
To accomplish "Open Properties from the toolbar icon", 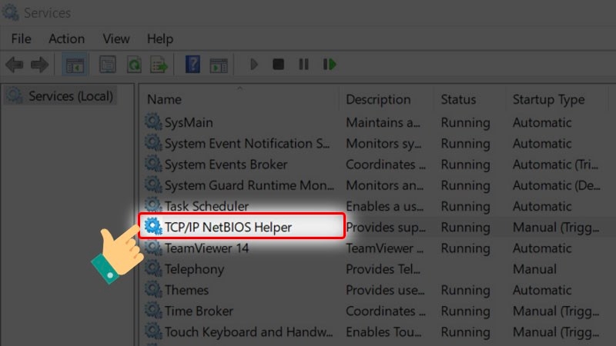I will (x=108, y=65).
